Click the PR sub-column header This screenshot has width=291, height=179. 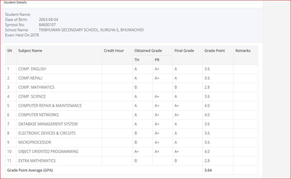157,60
